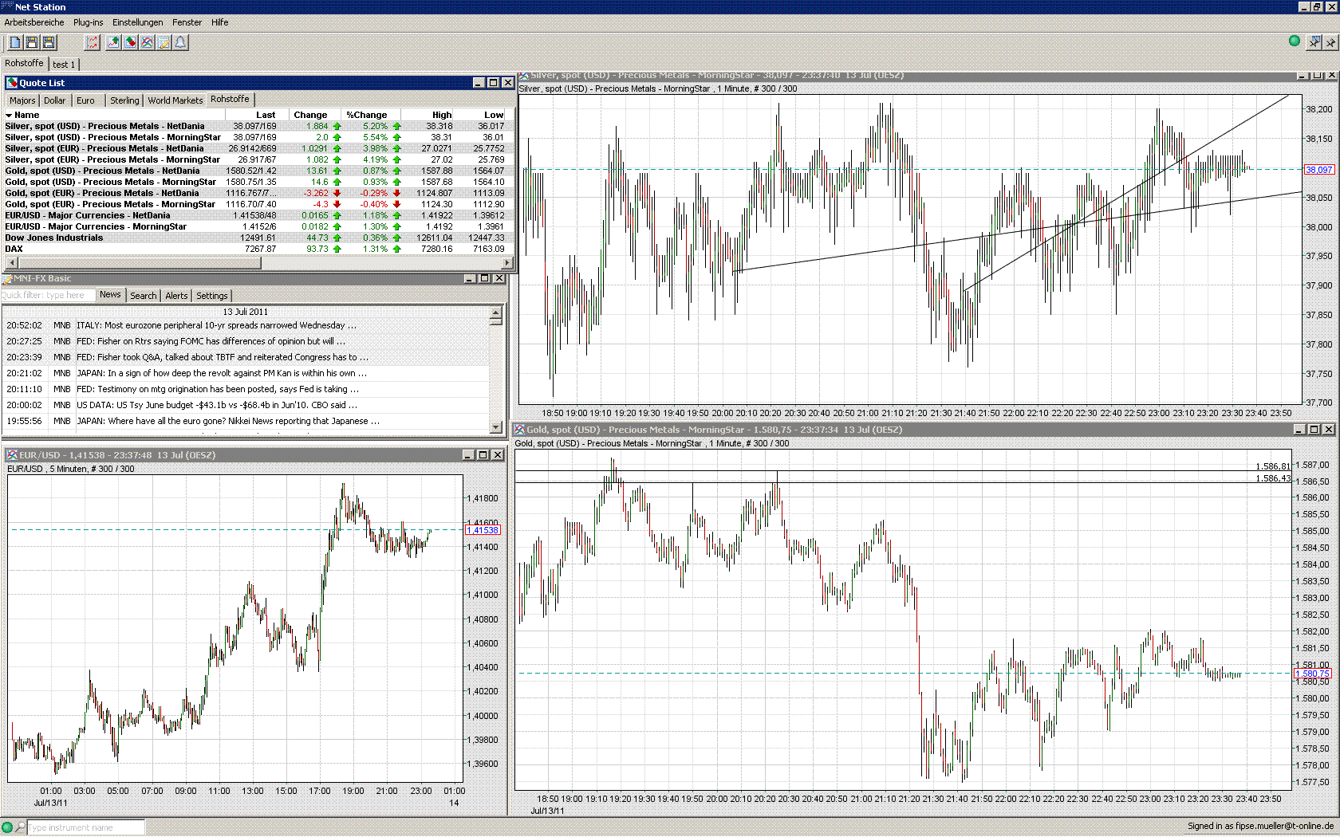Screen dimensions: 1340x837
Task: Click the quote list toolbar icon
Action: pos(131,42)
